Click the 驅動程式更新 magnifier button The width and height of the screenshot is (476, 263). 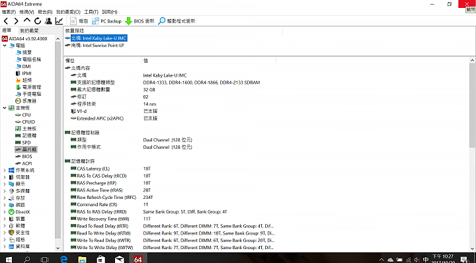pos(177,21)
